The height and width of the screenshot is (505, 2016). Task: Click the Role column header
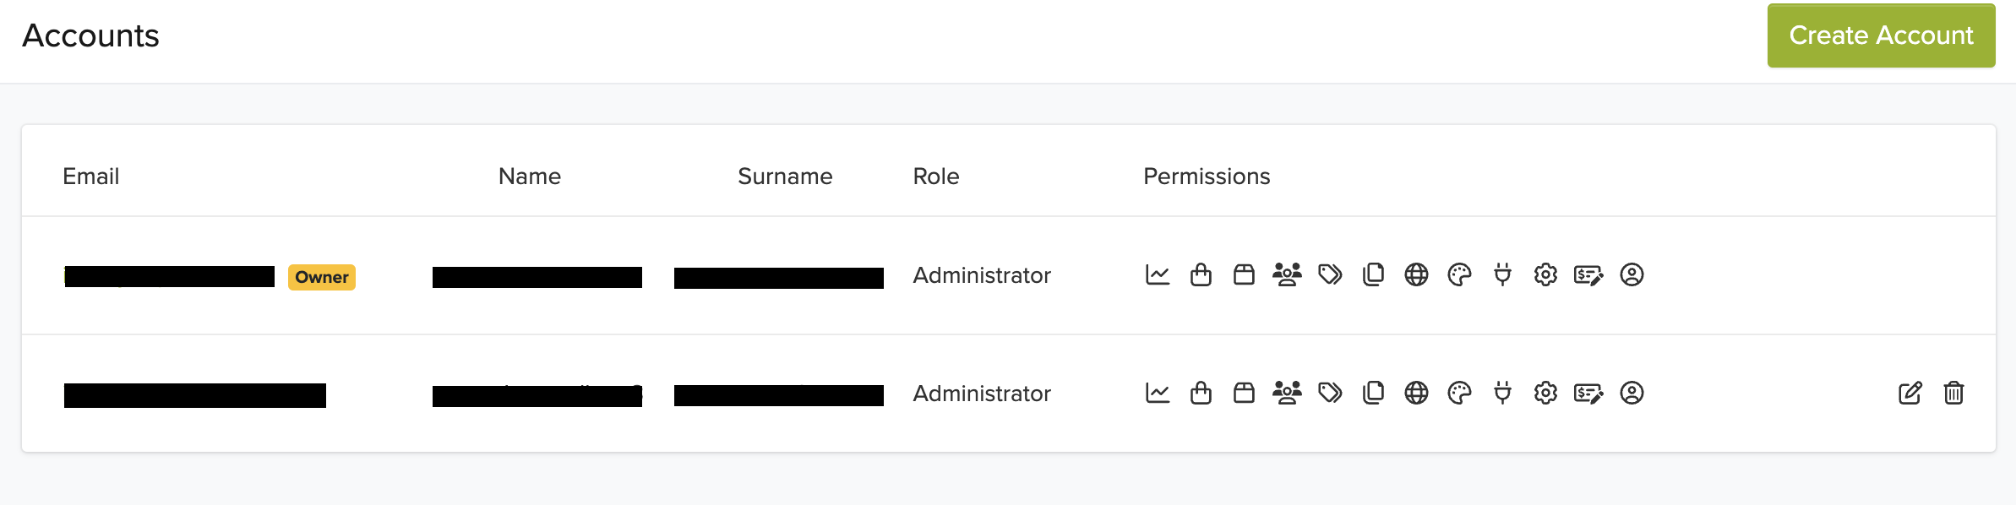[x=935, y=176]
